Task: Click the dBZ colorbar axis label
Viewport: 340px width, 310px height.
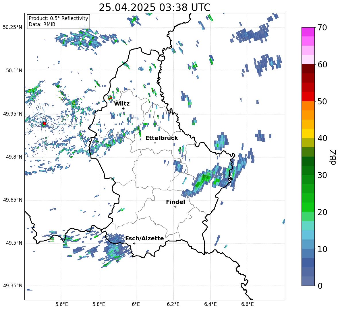Action: point(333,157)
